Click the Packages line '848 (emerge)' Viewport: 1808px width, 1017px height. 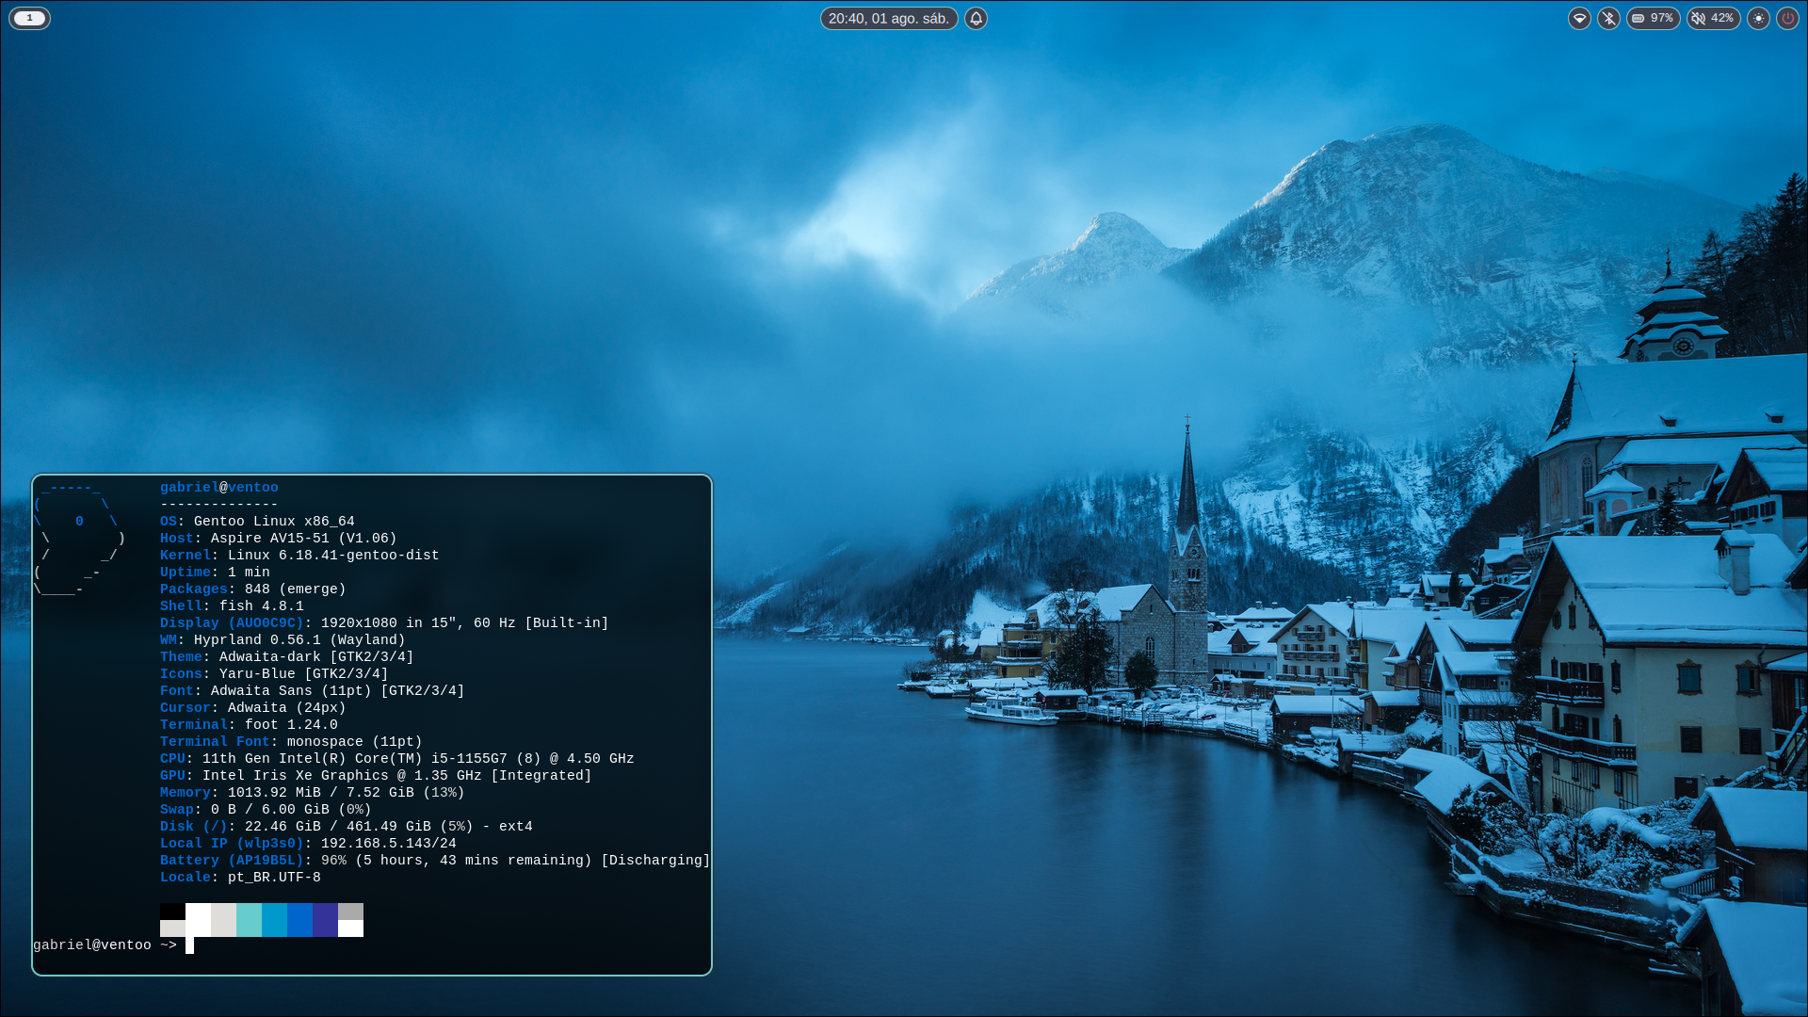click(253, 589)
